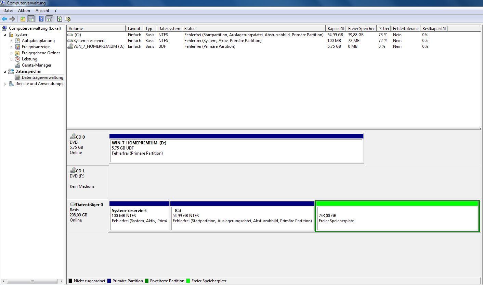Expand the Ereignisanzeige node

[x=11, y=47]
